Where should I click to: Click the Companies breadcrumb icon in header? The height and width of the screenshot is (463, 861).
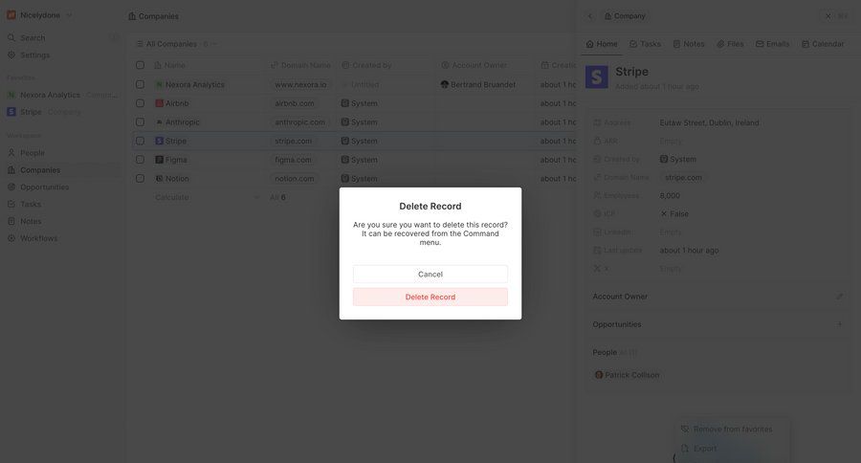point(132,16)
